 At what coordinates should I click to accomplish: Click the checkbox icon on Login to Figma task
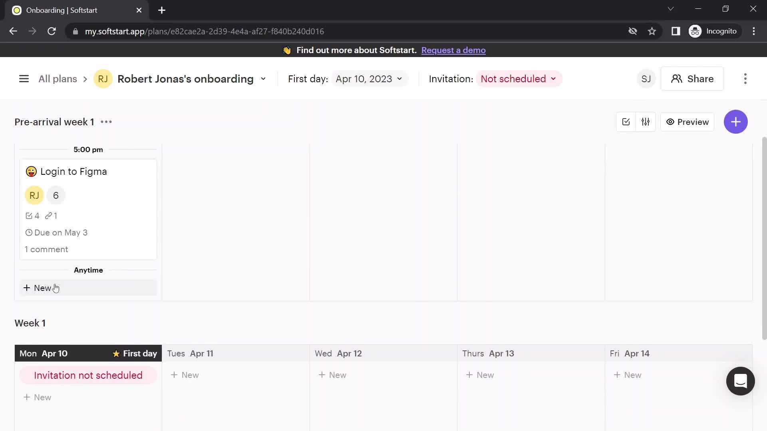tap(29, 216)
